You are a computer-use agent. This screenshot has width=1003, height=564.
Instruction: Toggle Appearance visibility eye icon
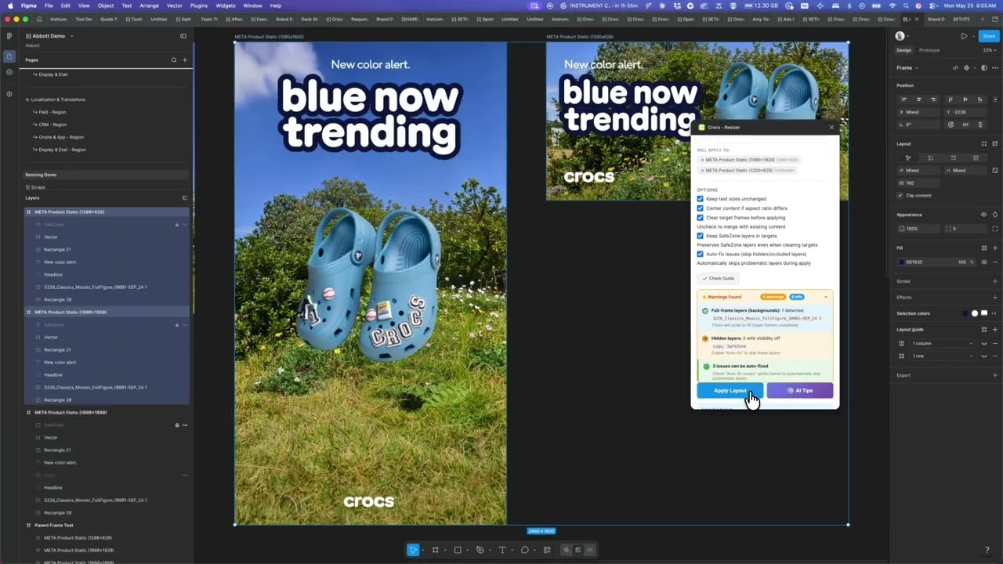click(x=984, y=215)
